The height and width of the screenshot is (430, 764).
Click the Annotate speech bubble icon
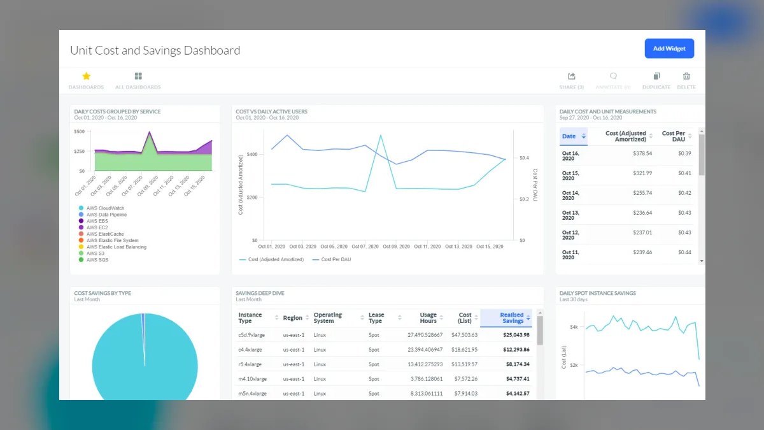tap(613, 76)
